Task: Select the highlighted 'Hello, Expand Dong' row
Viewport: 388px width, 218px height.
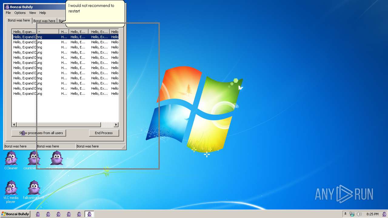Action: pyautogui.click(x=65, y=37)
